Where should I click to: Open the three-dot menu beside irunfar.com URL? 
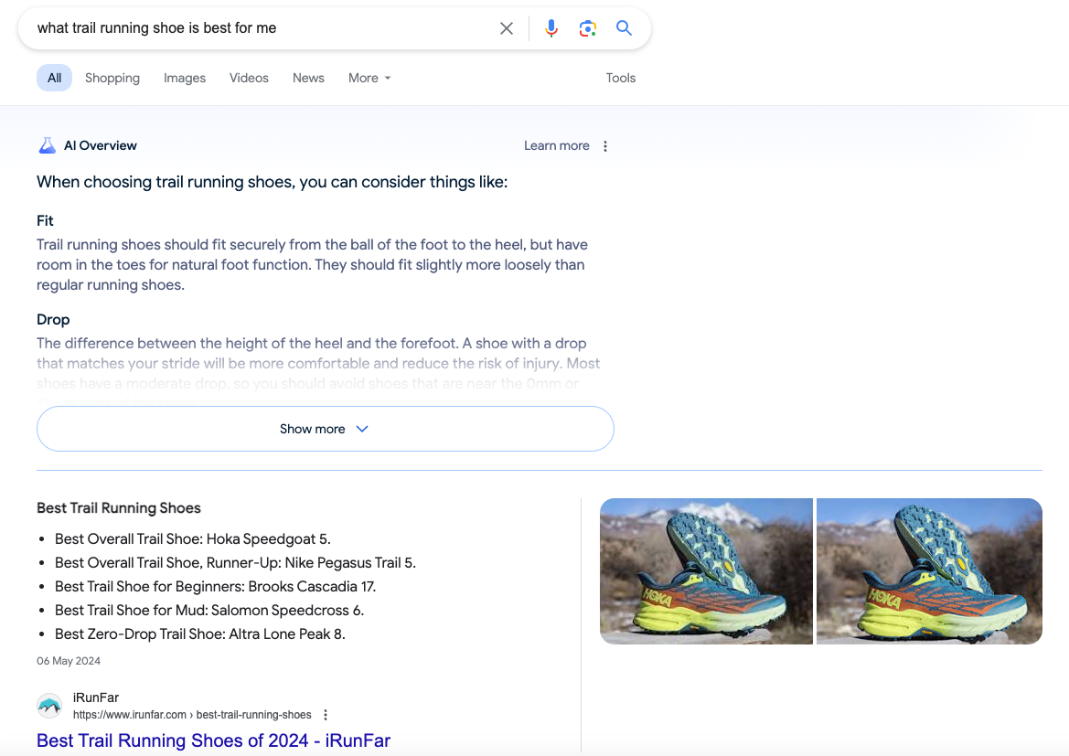[326, 715]
